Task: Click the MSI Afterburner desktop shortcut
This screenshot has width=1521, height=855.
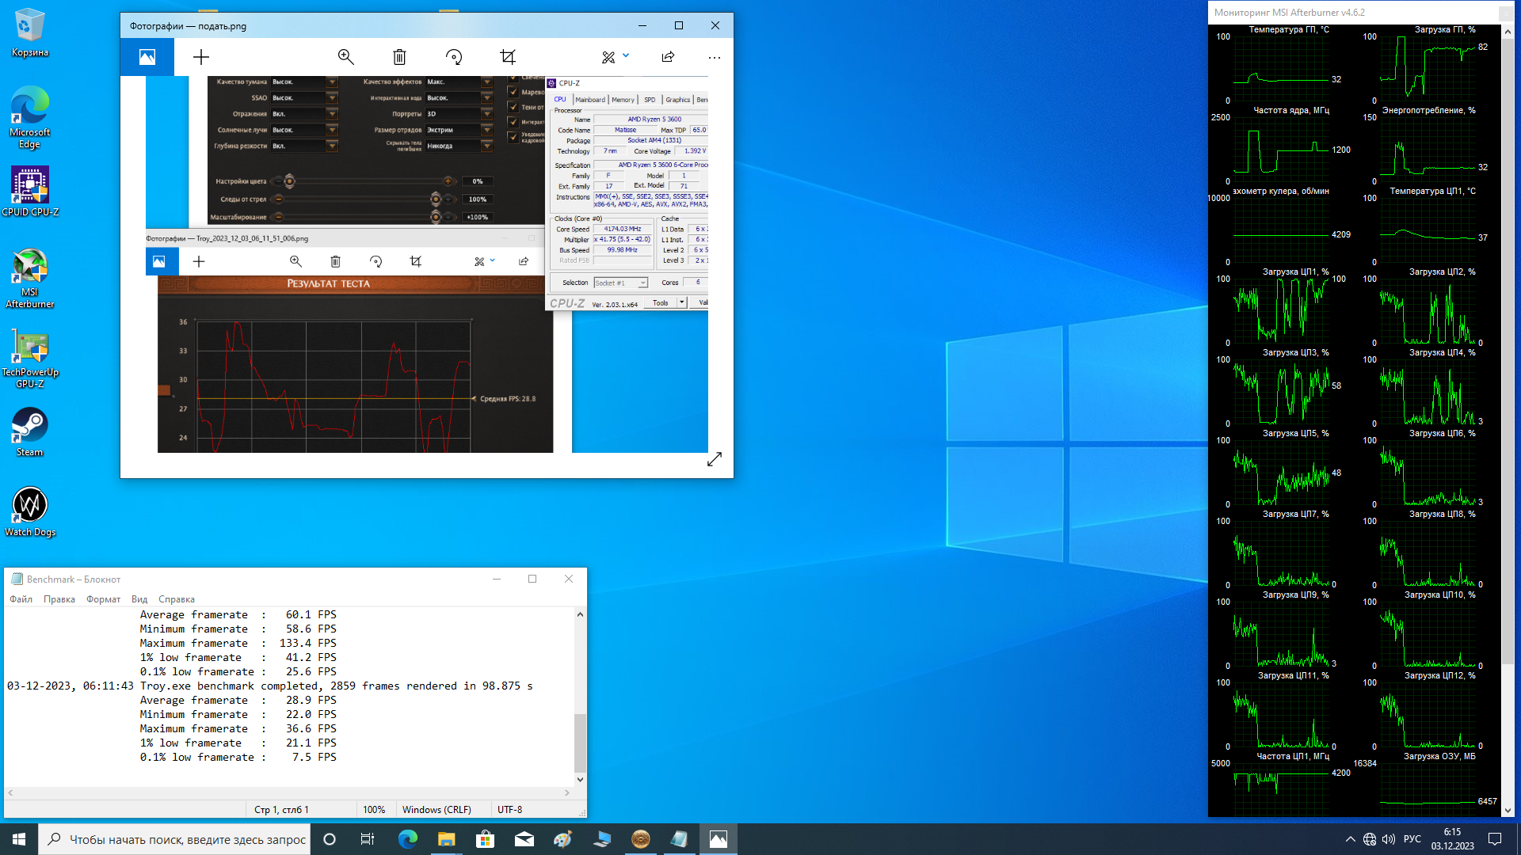Action: pos(30,277)
